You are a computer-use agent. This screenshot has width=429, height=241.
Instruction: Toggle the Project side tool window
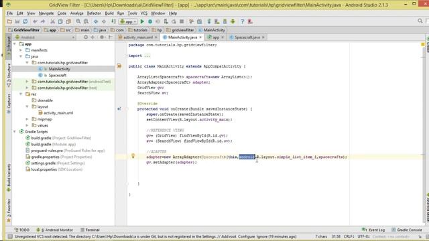[x=9, y=47]
